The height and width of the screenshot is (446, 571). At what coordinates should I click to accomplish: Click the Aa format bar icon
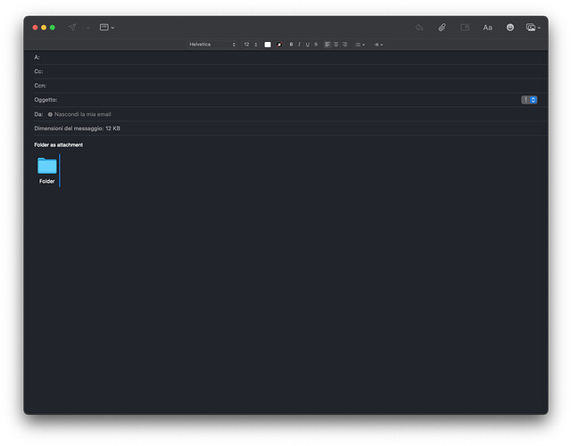(487, 28)
